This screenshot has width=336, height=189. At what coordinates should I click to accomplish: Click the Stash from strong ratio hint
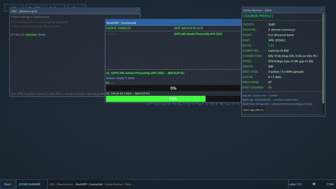click(x=277, y=104)
